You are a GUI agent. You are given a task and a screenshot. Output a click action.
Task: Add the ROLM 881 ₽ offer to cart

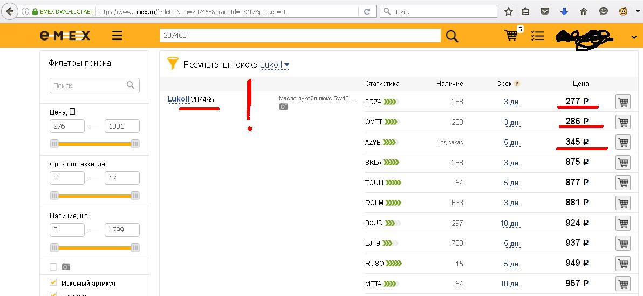click(623, 203)
